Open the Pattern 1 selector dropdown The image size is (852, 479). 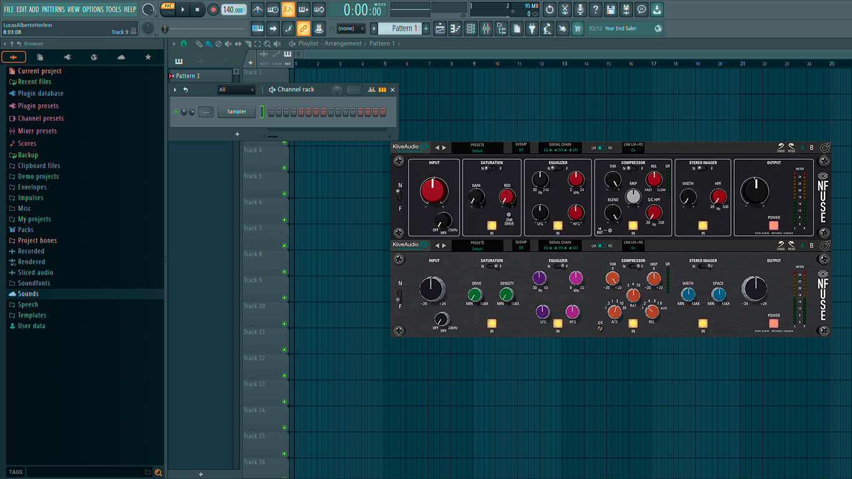click(x=401, y=29)
